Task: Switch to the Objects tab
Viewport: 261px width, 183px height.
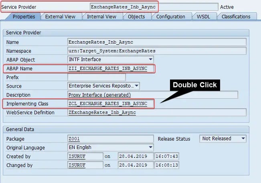Action: (x=136, y=17)
